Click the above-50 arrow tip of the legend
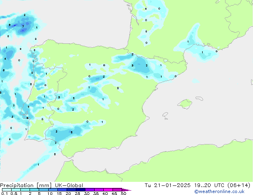 click(126, 190)
